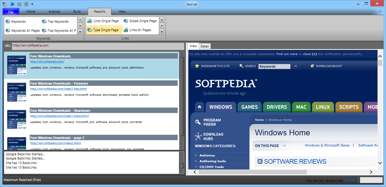
Task: Open the index1.free.shtml link
Action: 58,89
